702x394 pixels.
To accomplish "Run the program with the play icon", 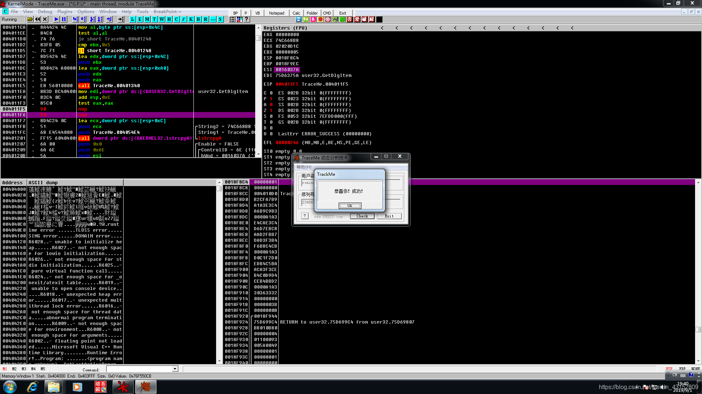I will coord(56,19).
